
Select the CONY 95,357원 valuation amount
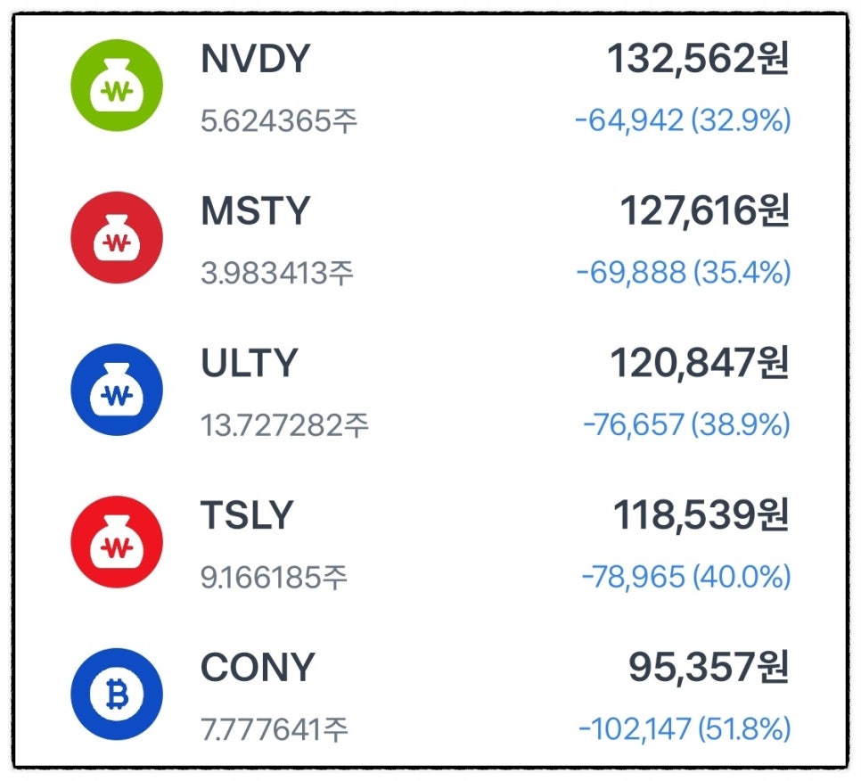click(709, 667)
